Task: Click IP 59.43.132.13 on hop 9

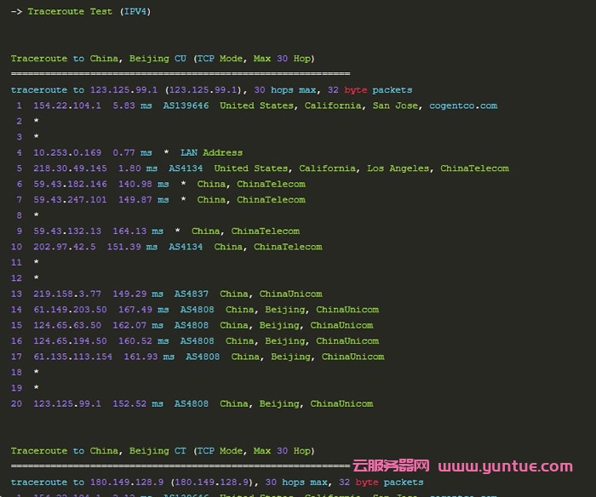Action: click(67, 231)
